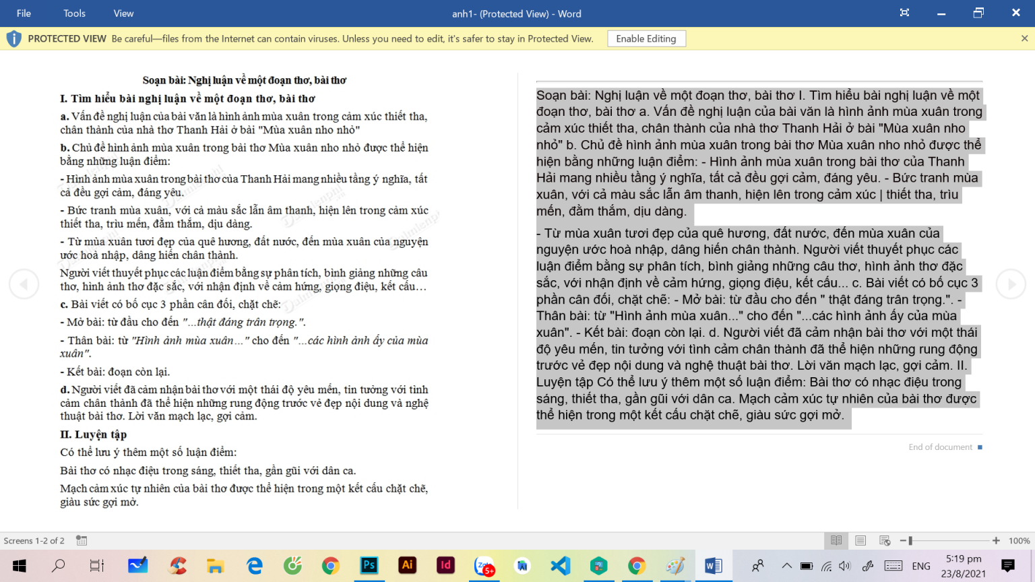1035x582 pixels.
Task: Open the File menu
Action: coord(24,13)
